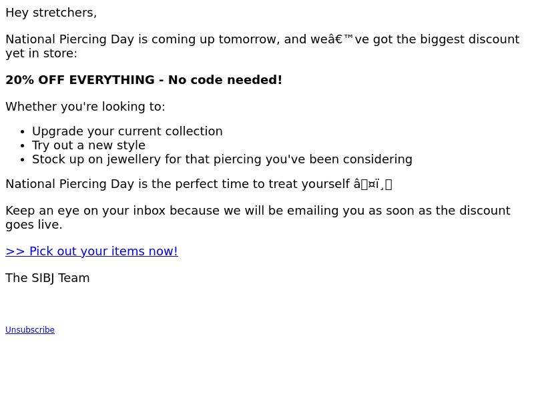The image size is (534, 400).
Task: Click the 'goes live.' text line
Action: tap(34, 225)
